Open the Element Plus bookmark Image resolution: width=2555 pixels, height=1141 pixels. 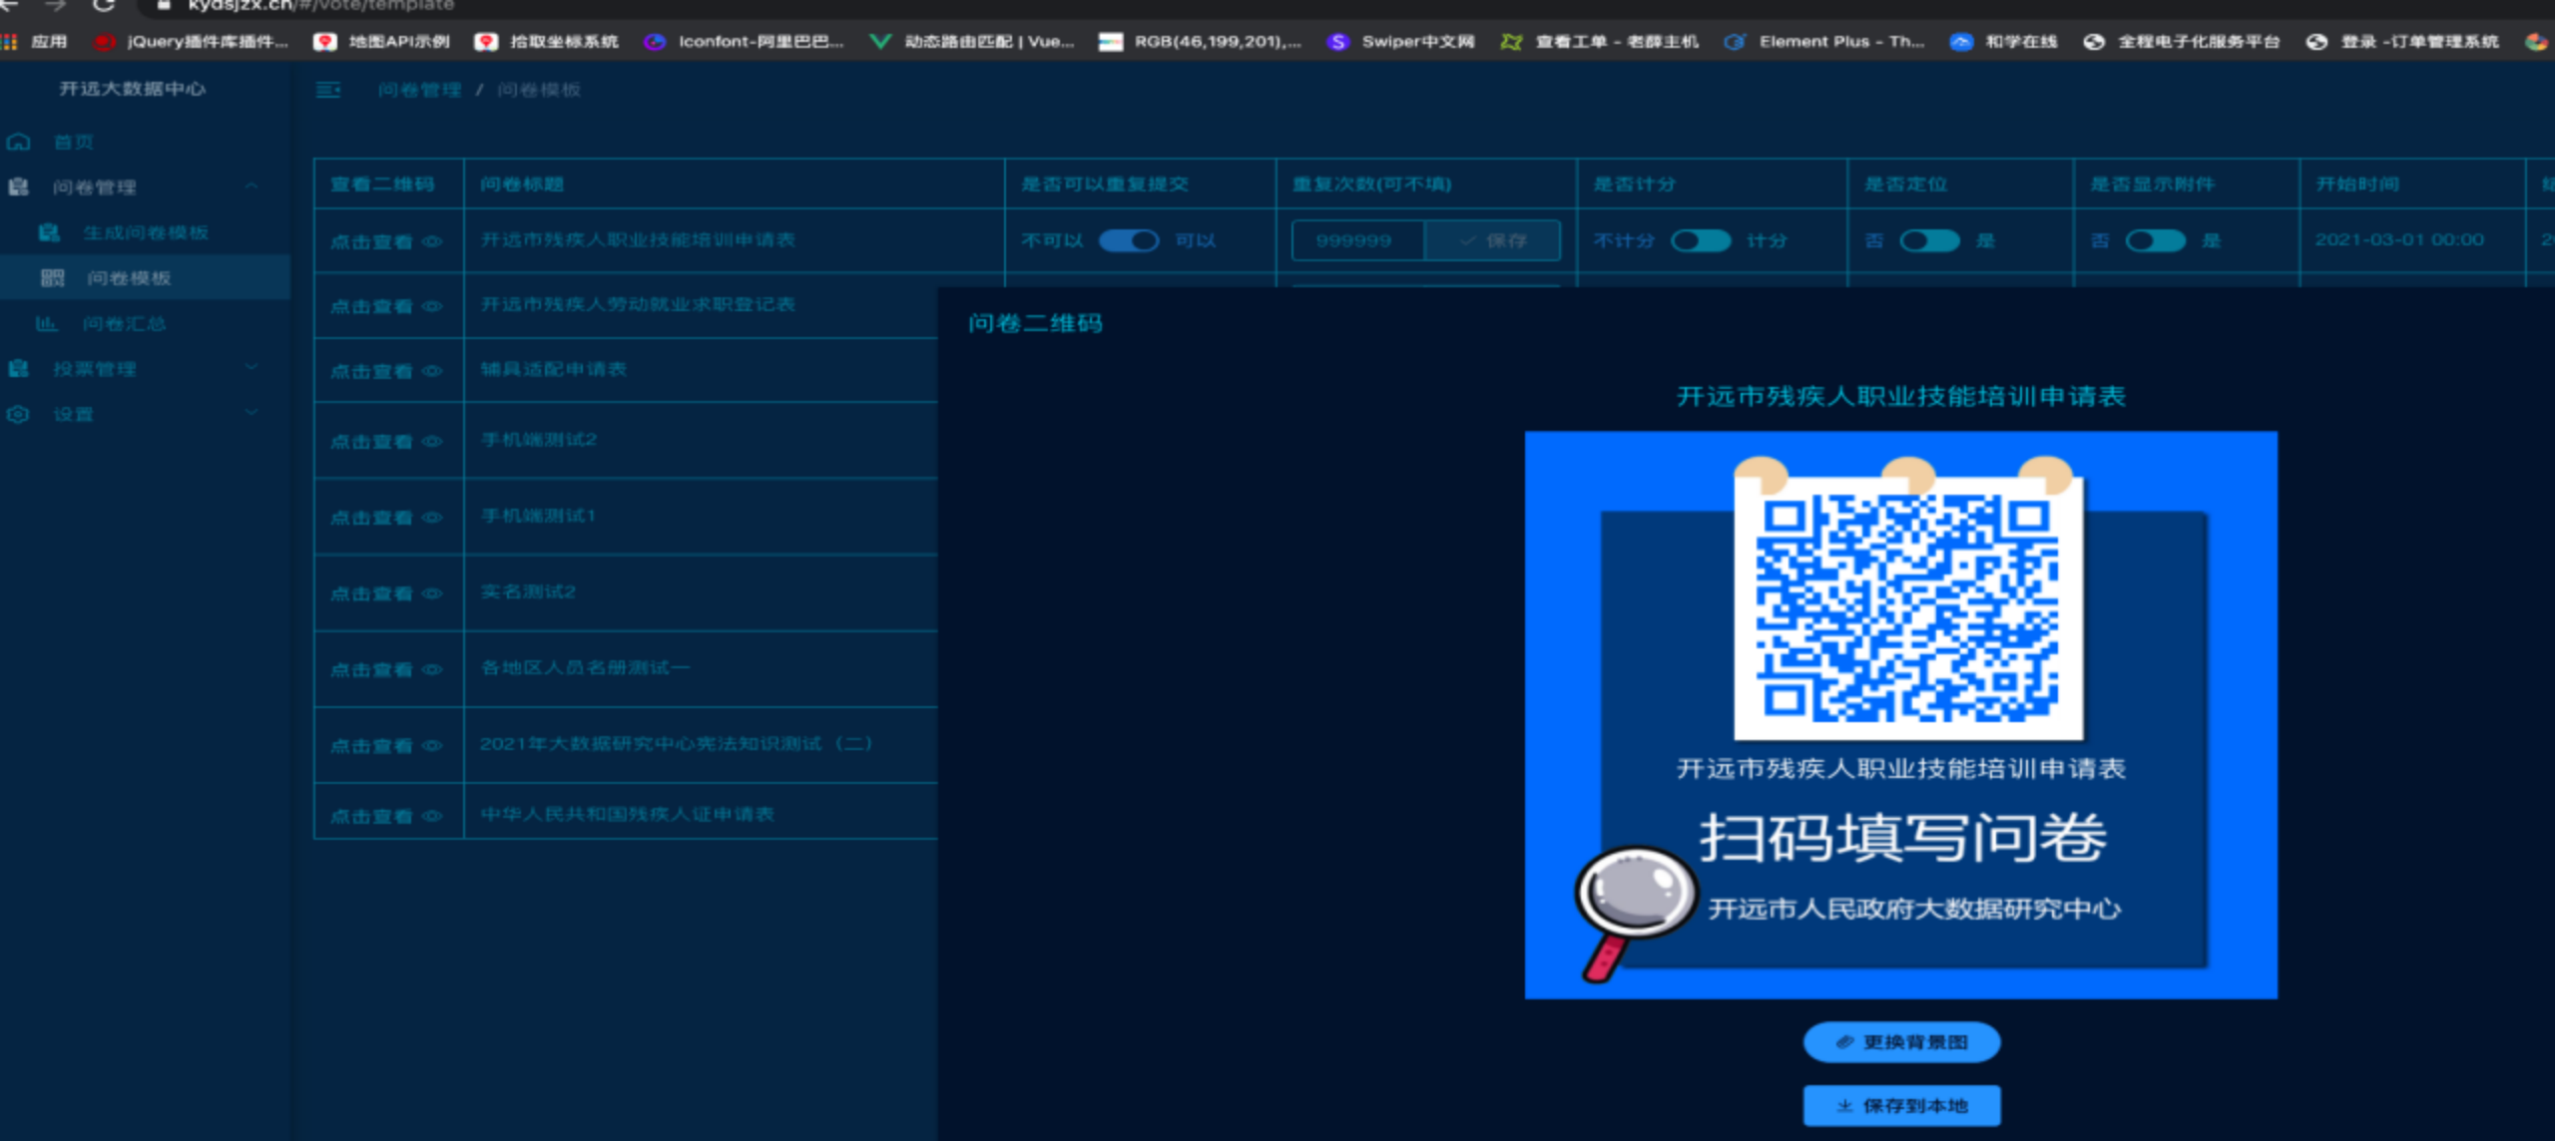point(1824,42)
